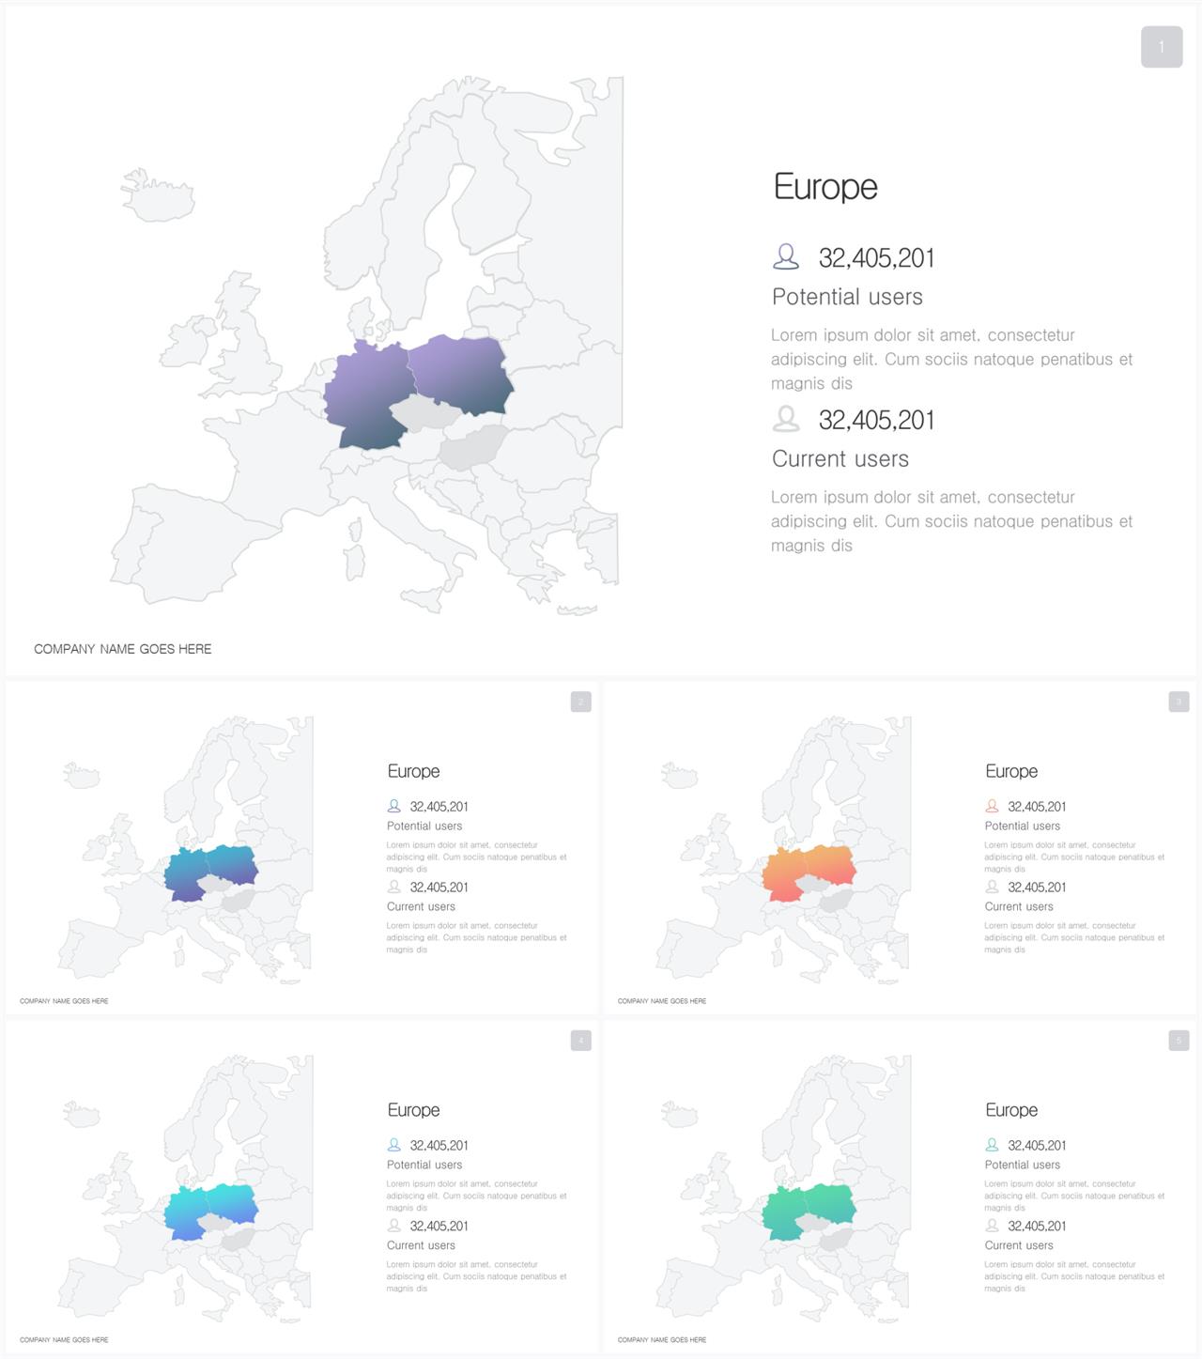Click the Current users heading on slide 1
1202x1359 pixels.
840,459
